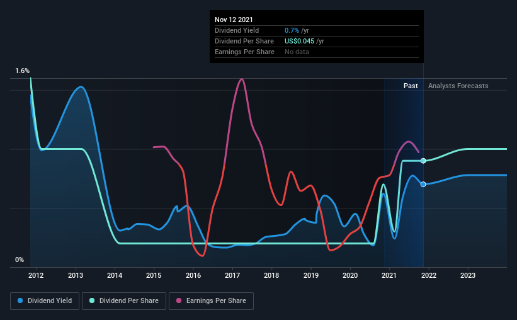
Task: Click the 2014 x-axis label
Action: 115,275
